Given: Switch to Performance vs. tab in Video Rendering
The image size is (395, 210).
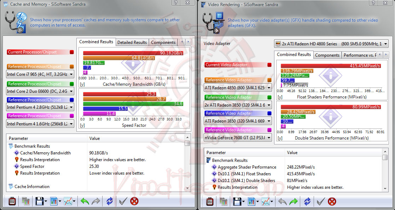Looking at the screenshot, I should click(360, 55).
